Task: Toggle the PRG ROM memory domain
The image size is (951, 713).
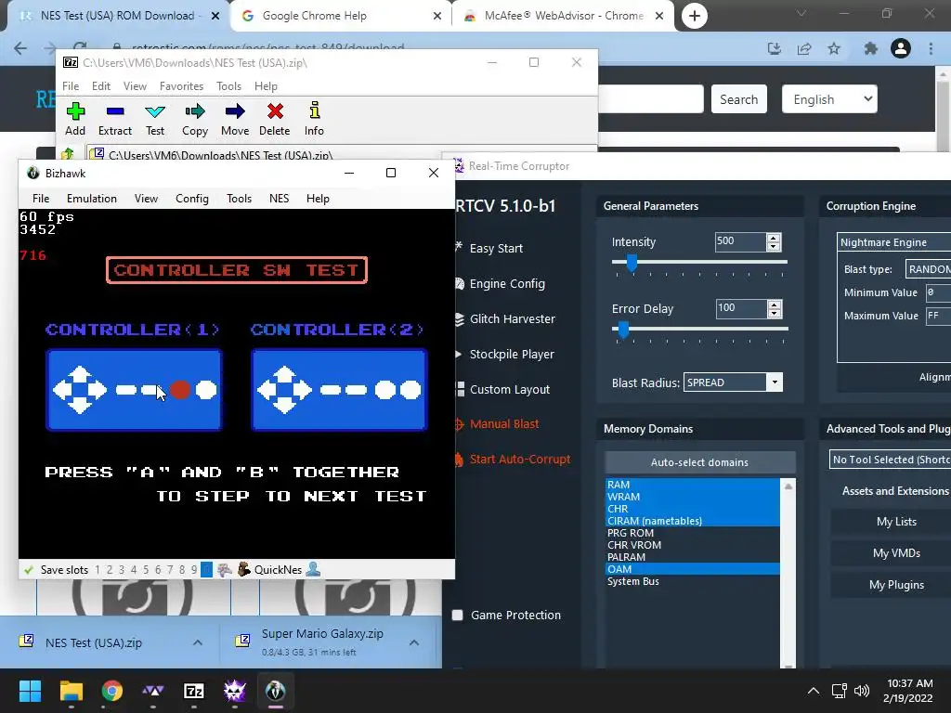Action: pos(692,533)
